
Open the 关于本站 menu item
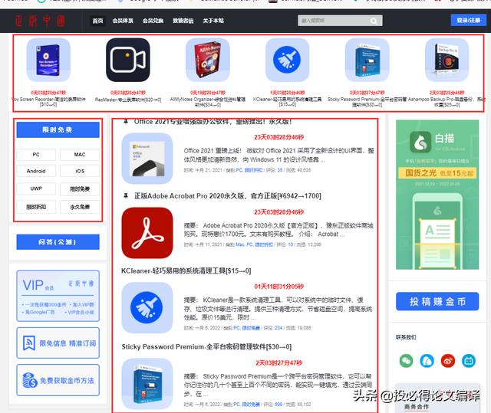tap(213, 21)
